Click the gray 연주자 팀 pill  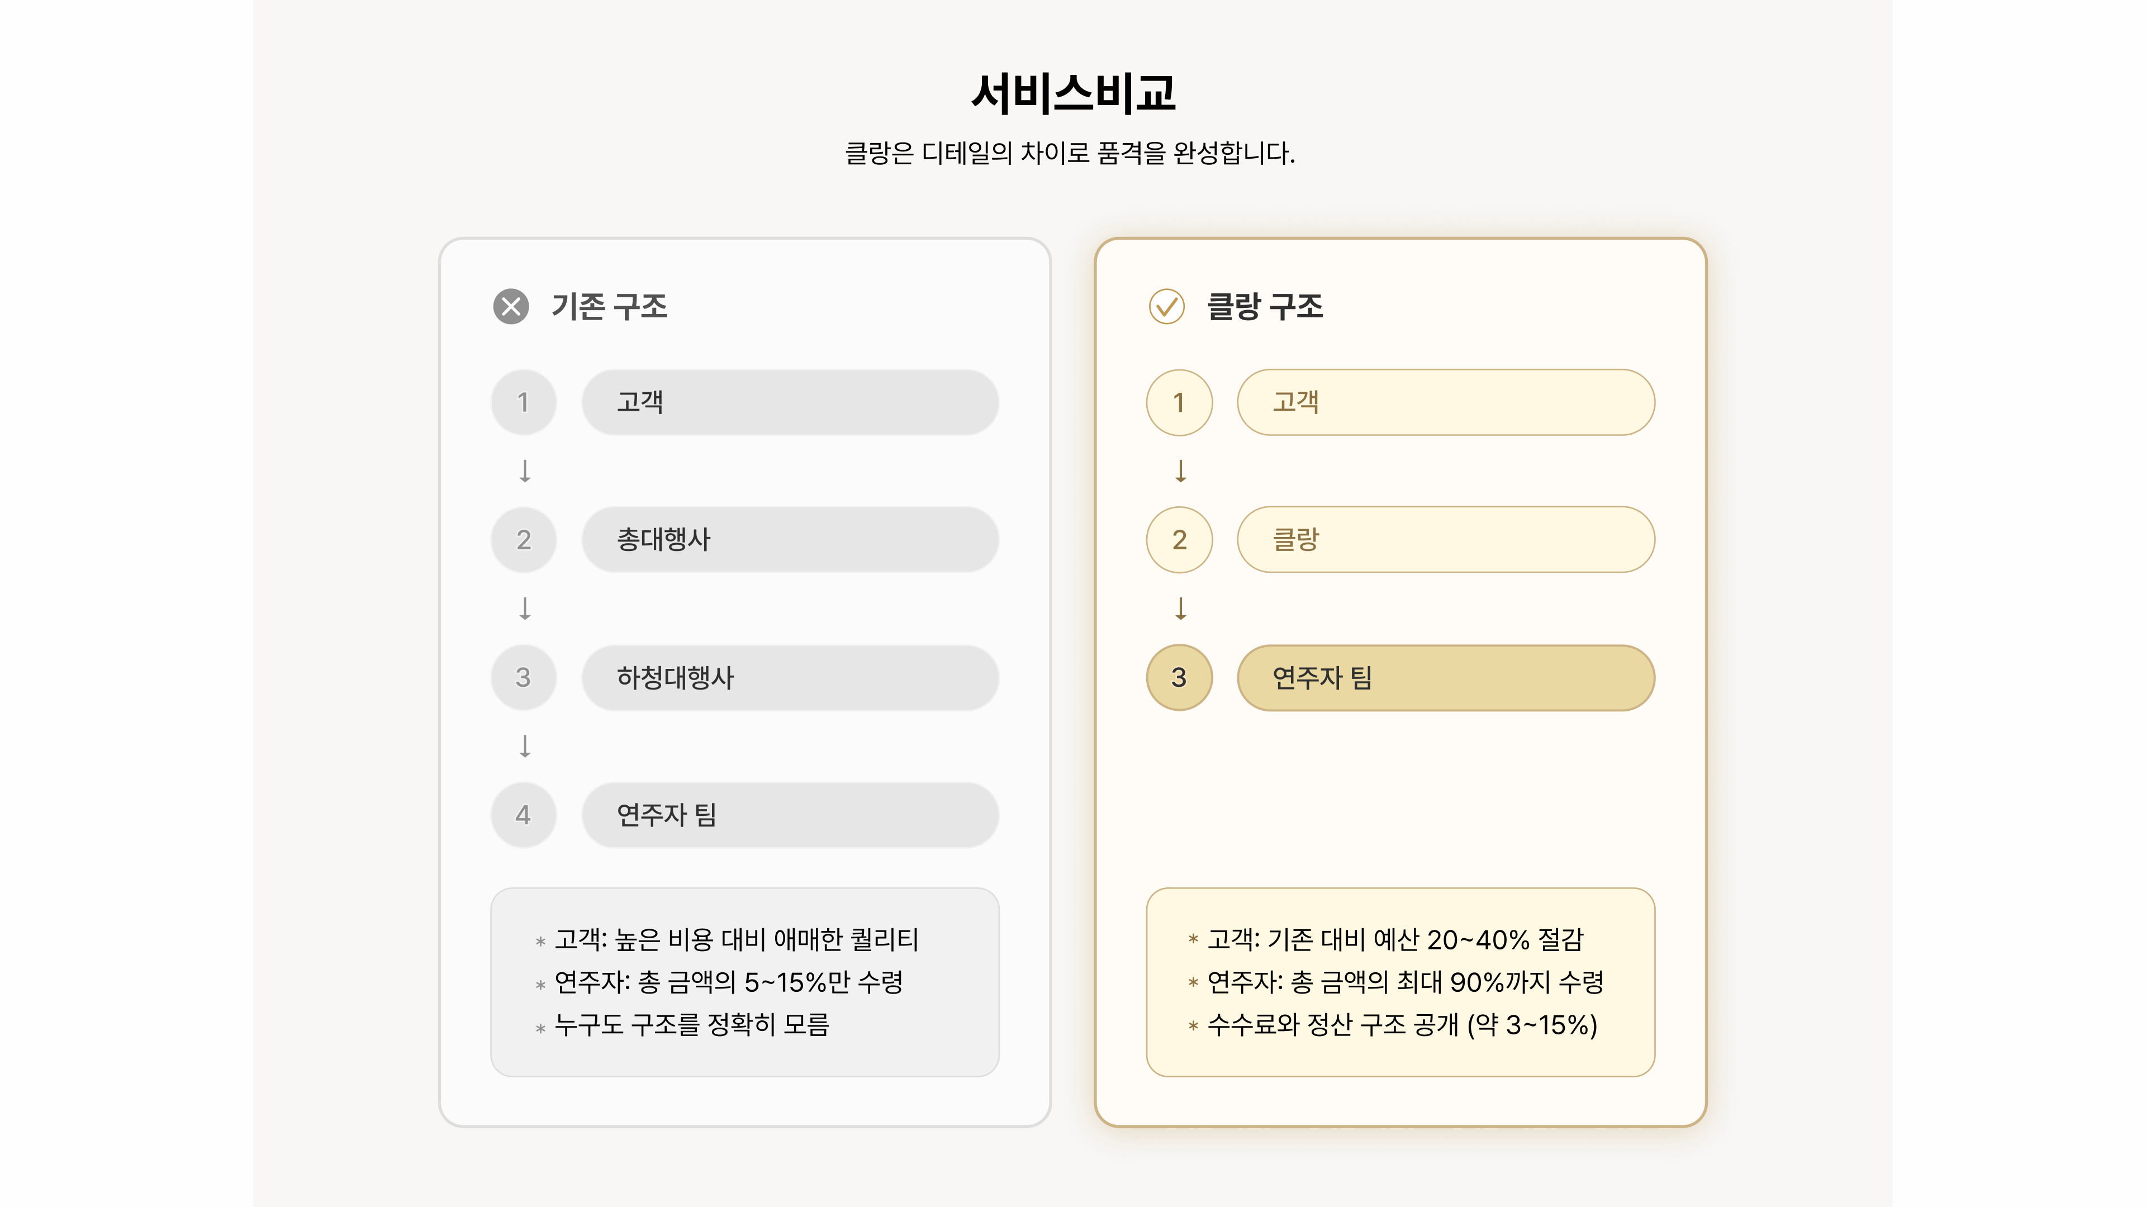click(790, 815)
